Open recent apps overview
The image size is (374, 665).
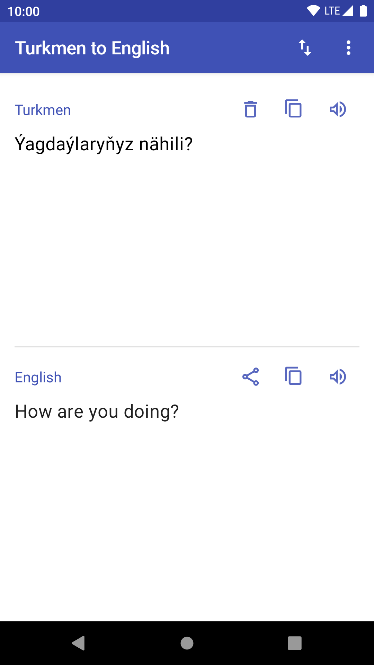pos(295,643)
